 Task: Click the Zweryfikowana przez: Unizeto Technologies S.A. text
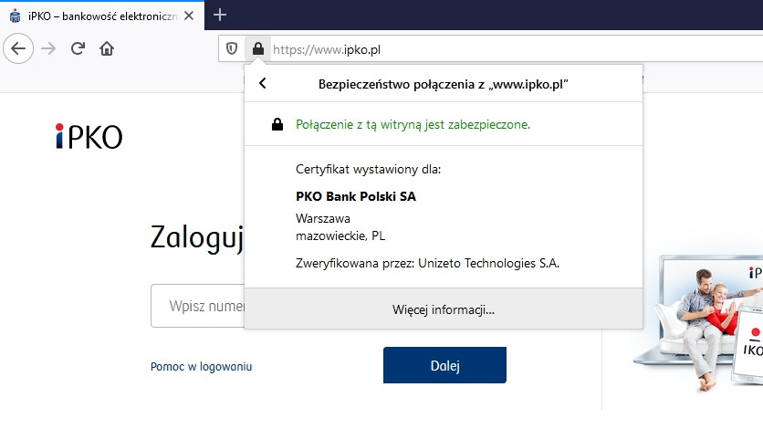tap(427, 263)
